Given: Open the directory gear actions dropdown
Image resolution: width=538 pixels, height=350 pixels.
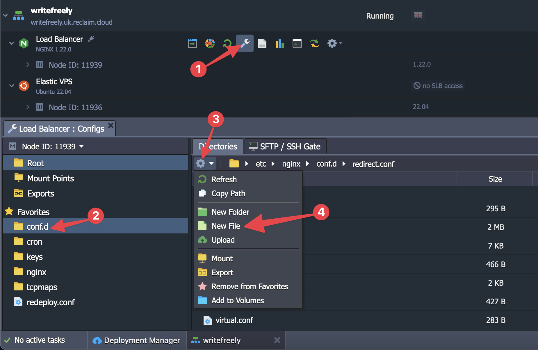Looking at the screenshot, I should pyautogui.click(x=205, y=163).
